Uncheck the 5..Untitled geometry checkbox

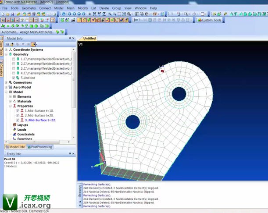coord(14,78)
